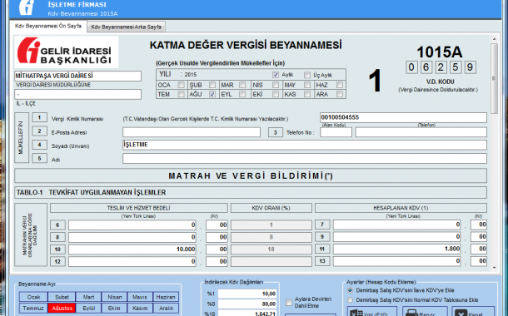Viewport: 508px width, 316px height.
Task: Toggle the Üç Aylık checkbox
Action: coord(307,75)
